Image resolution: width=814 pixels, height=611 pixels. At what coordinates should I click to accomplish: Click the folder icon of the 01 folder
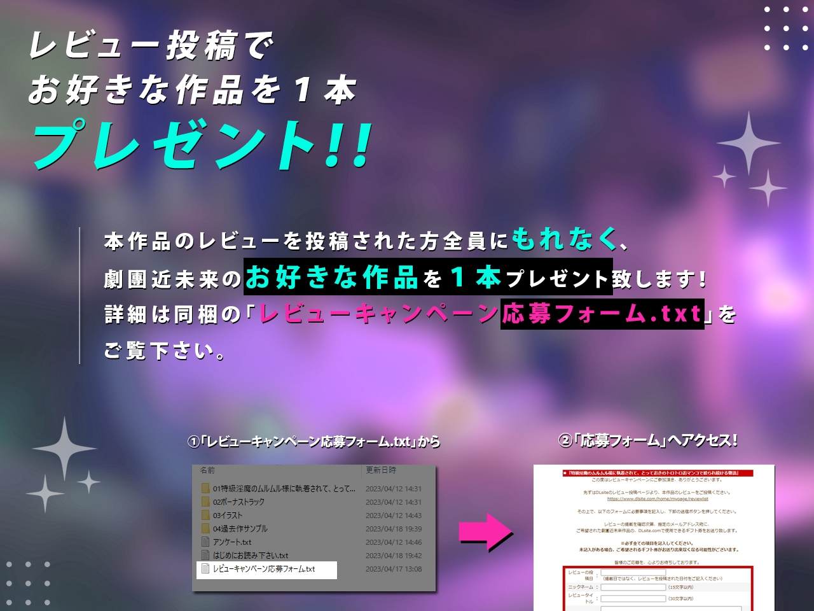205,489
